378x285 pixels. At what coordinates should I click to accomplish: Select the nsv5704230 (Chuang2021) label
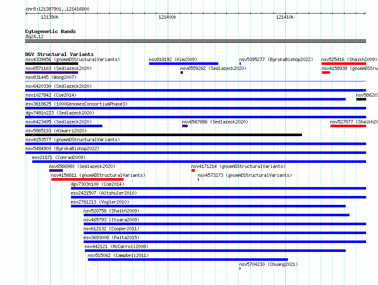pos(268,264)
